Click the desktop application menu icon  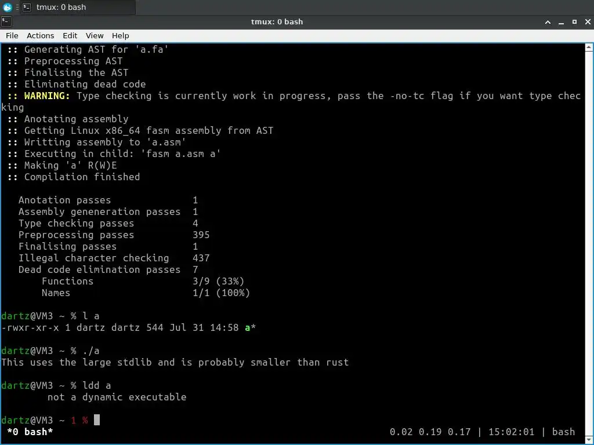pyautogui.click(x=7, y=7)
